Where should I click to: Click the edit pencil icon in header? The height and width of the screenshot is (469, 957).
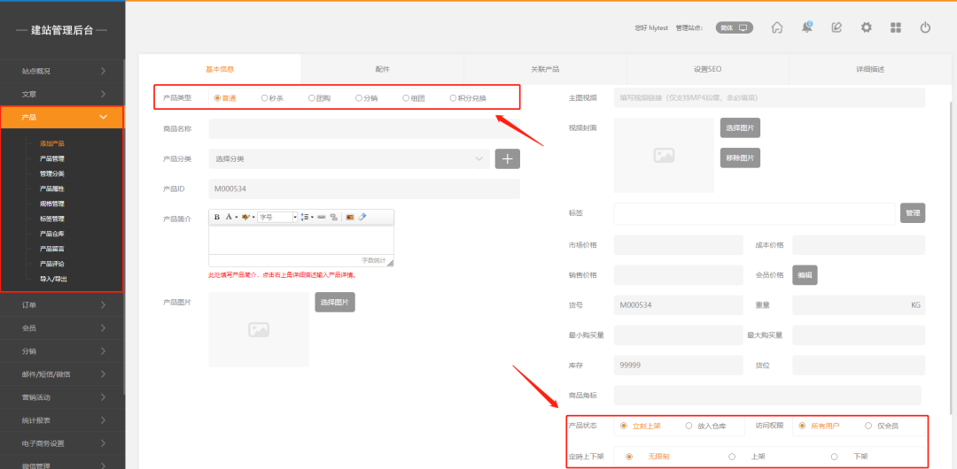point(836,27)
